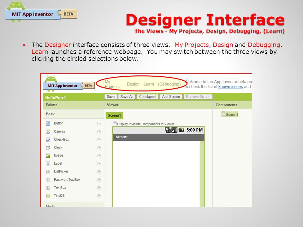
Task: Open help for Clock component
Action: (x=99, y=148)
